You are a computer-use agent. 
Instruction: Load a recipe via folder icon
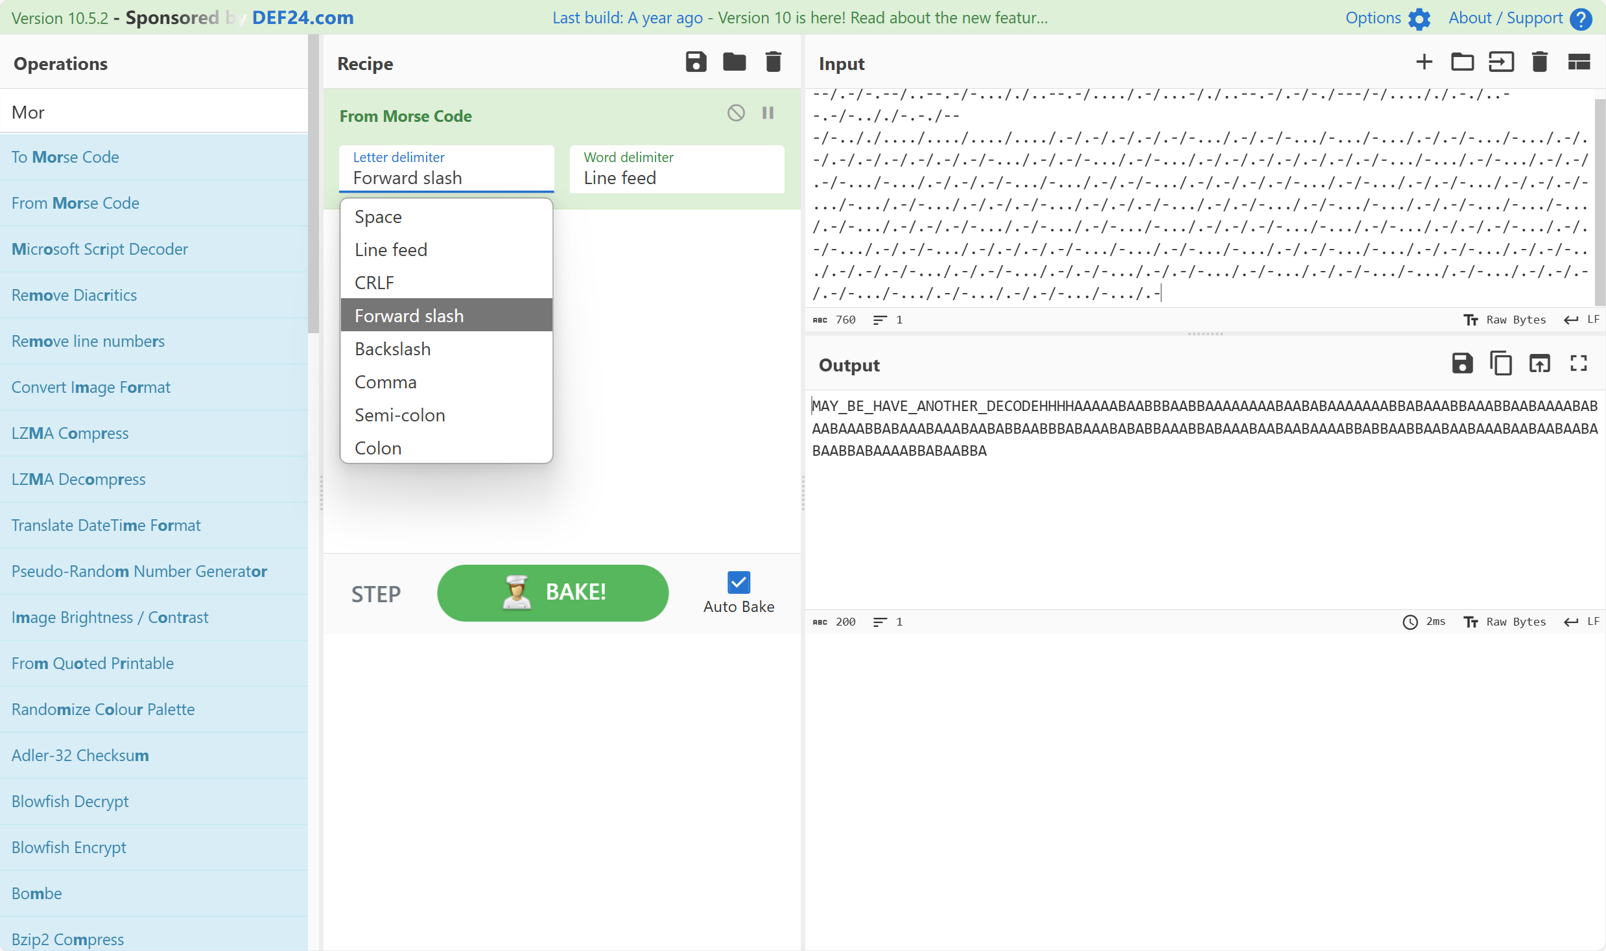pos(734,62)
